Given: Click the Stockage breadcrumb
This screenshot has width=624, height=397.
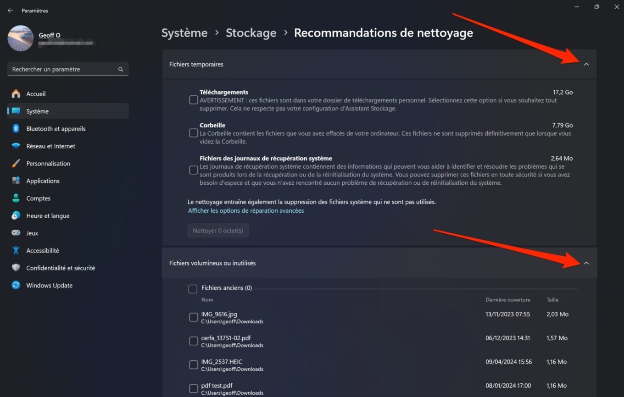Looking at the screenshot, I should click(251, 33).
